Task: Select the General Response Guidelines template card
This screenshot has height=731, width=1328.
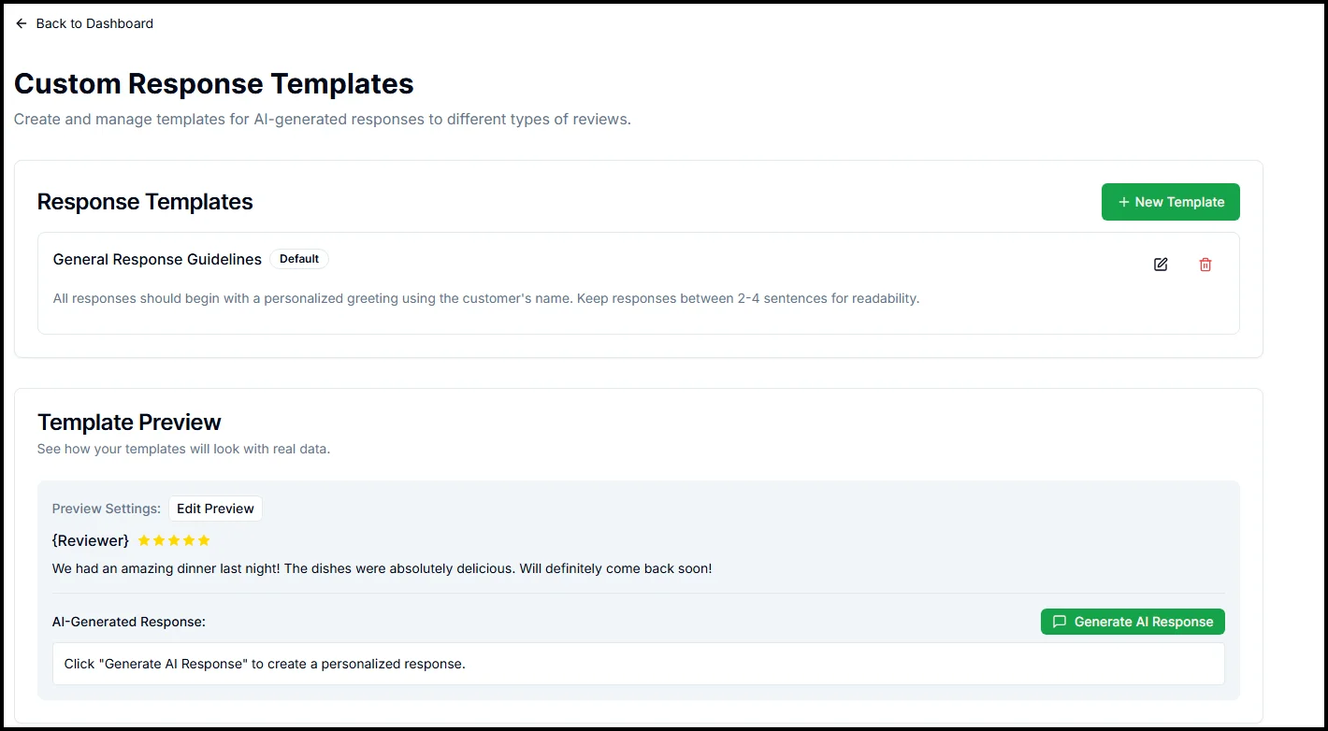Action: pyautogui.click(x=639, y=283)
